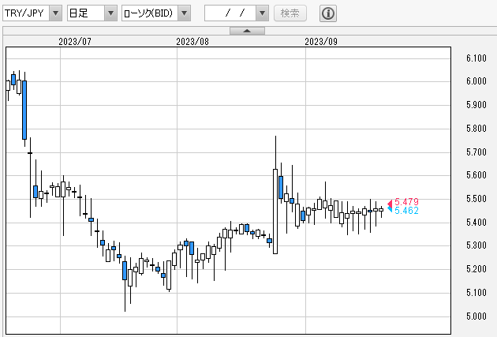Collapse the toolbar with the up-arrow handle

pos(247,31)
